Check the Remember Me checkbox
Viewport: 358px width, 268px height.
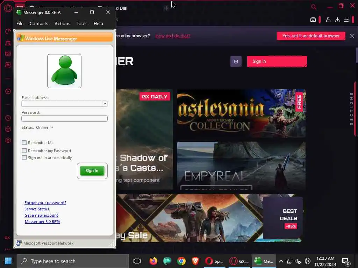click(24, 143)
